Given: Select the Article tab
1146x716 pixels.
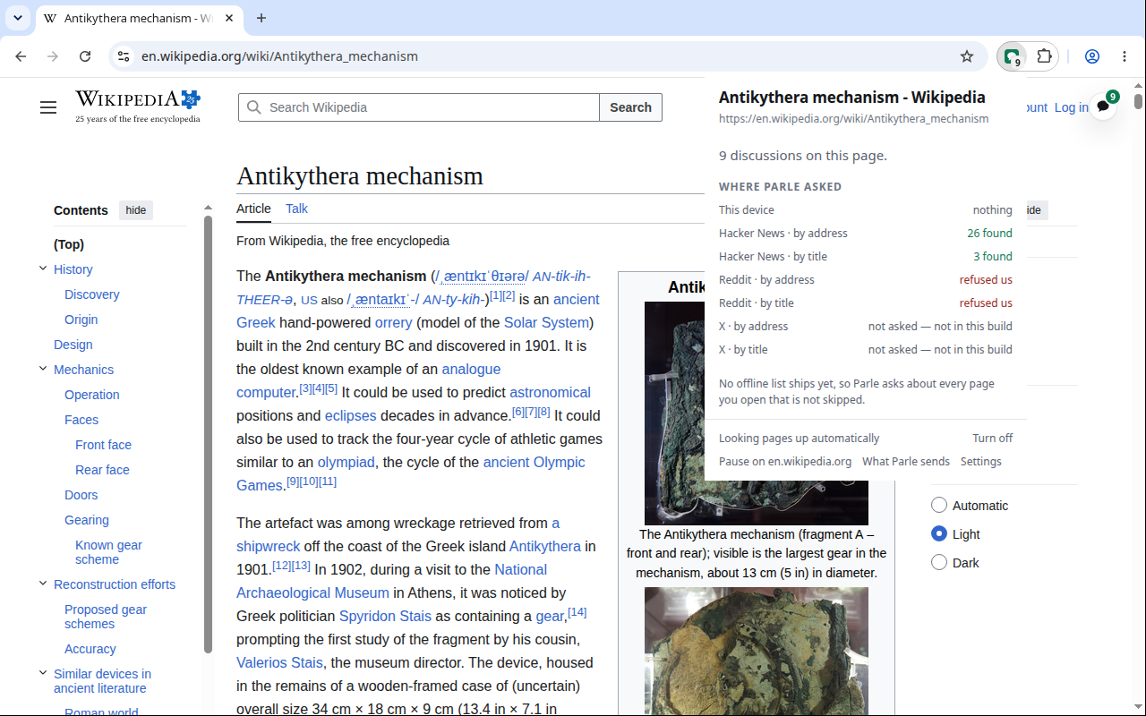Looking at the screenshot, I should click(253, 209).
